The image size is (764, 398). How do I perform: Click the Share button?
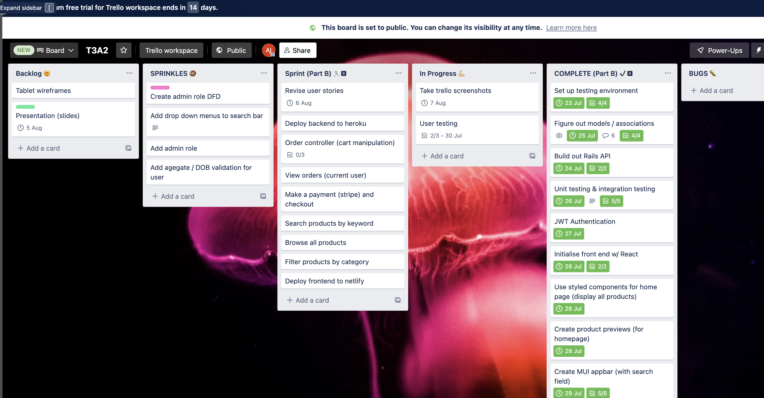coord(298,50)
